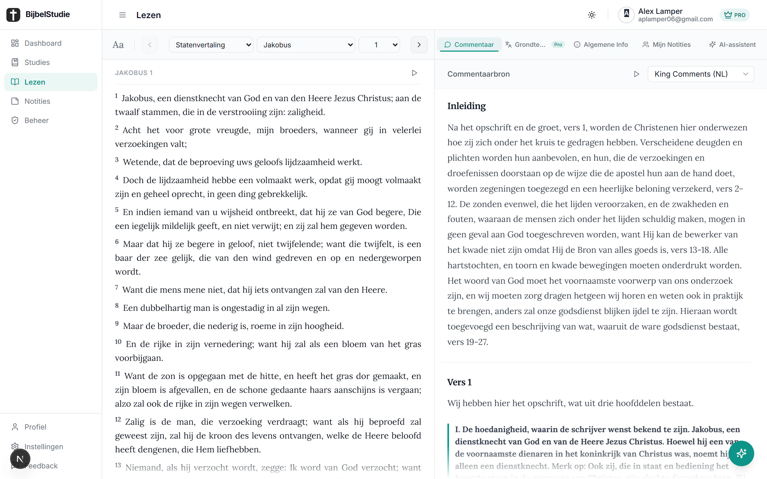Click the Commentaarbron label
This screenshot has height=479, width=767.
[x=478, y=74]
